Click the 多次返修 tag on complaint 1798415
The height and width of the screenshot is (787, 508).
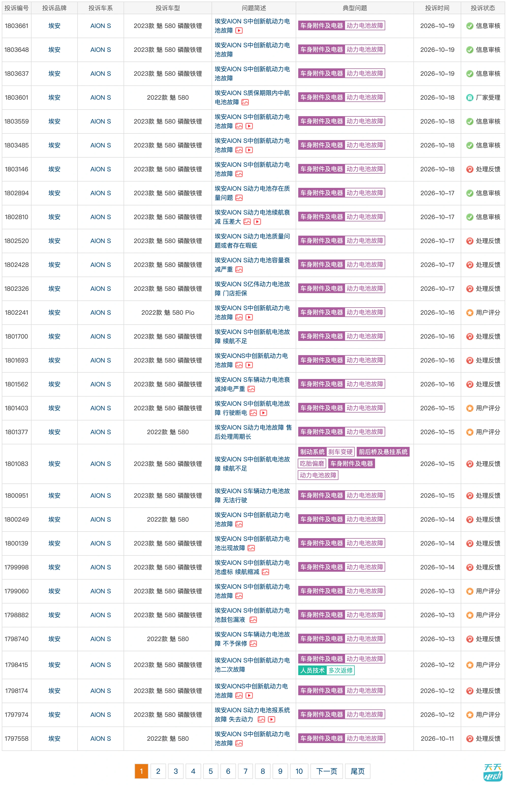(x=340, y=670)
